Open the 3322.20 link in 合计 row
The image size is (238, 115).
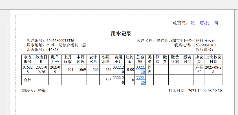click(x=140, y=80)
